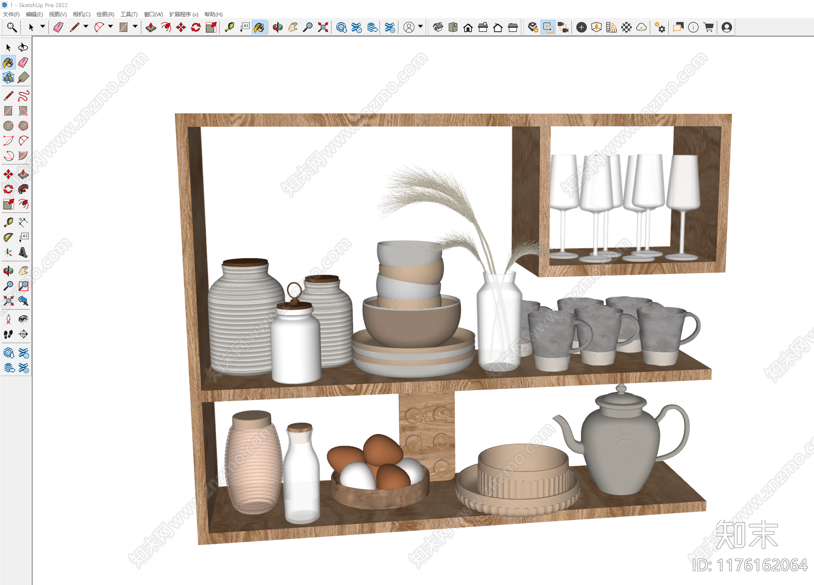Expand the Arc tool dropdown arrow
Viewport: 814px width, 585px height.
[x=110, y=26]
